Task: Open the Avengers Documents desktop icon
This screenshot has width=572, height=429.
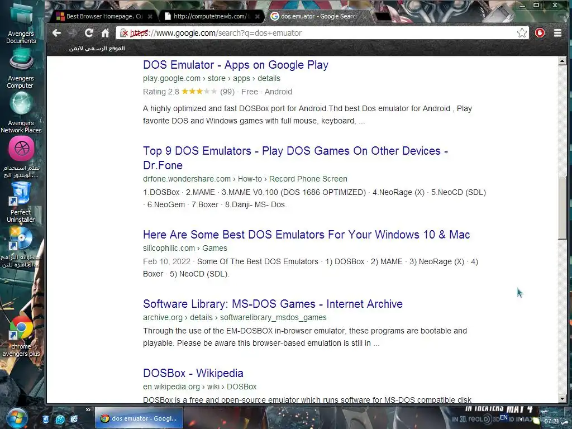Action: point(21,25)
